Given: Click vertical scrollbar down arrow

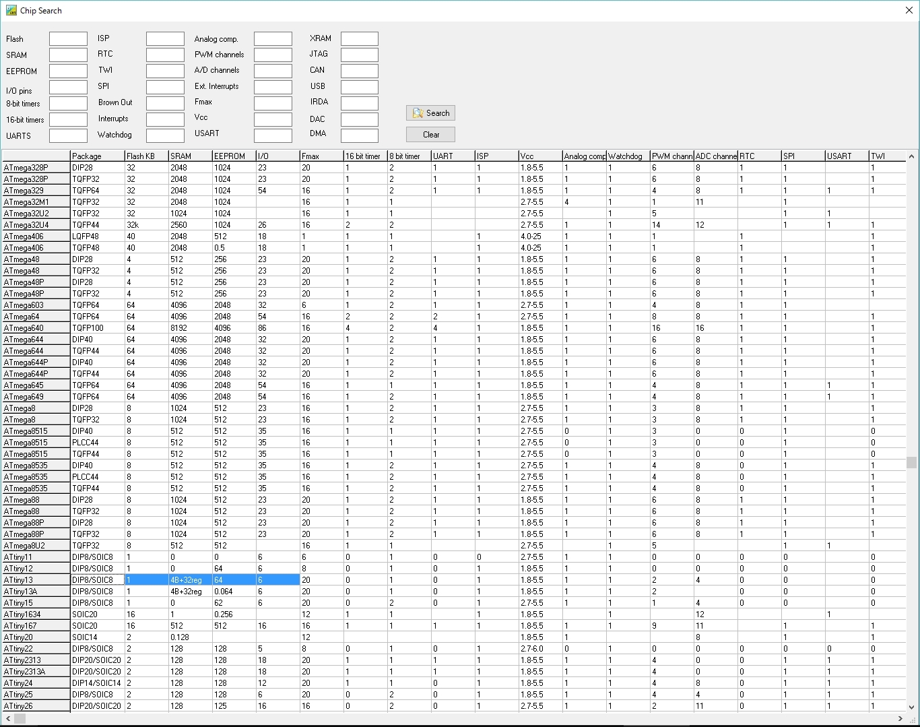Looking at the screenshot, I should (x=911, y=707).
